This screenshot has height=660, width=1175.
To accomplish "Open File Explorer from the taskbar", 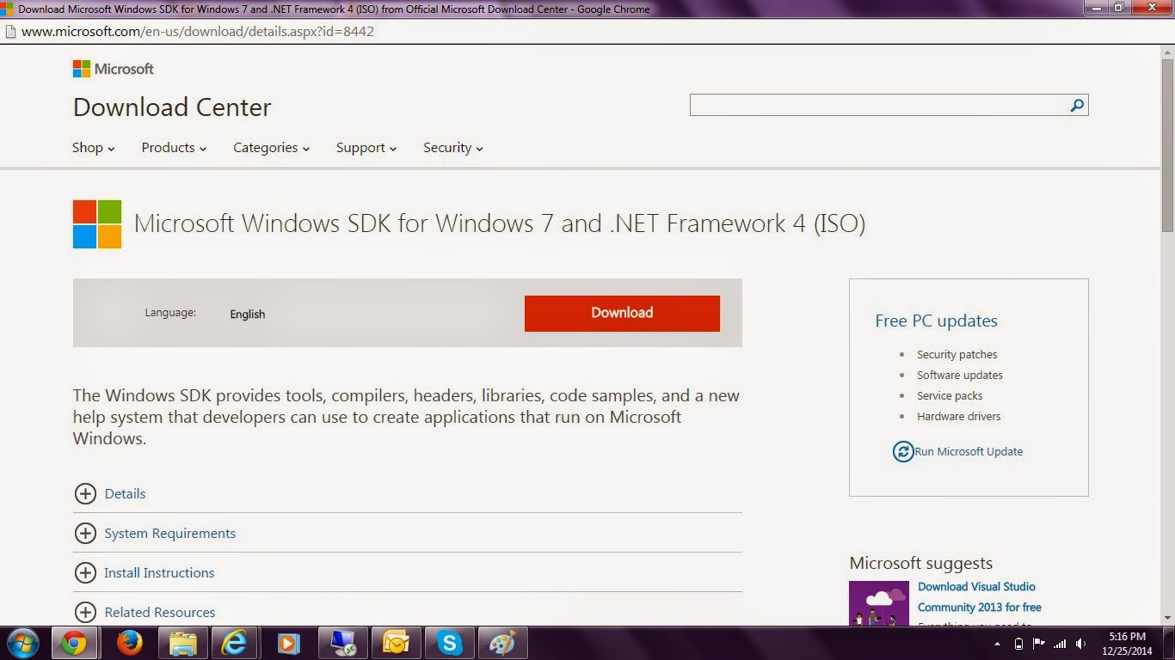I will coord(182,644).
